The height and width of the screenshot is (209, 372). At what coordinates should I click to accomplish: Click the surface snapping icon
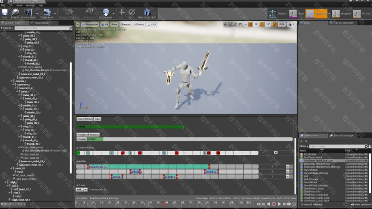tap(245, 25)
